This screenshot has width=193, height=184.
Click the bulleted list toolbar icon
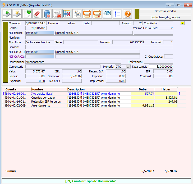point(117,13)
